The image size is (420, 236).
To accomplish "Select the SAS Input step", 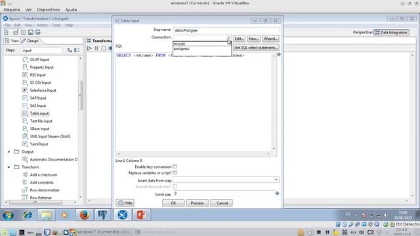I will (38, 106).
